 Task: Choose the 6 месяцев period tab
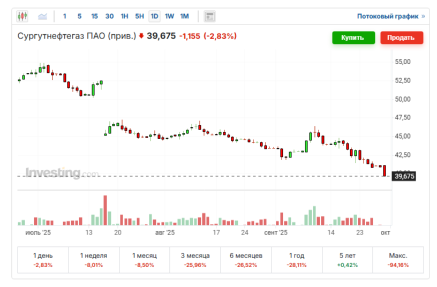tap(246, 260)
